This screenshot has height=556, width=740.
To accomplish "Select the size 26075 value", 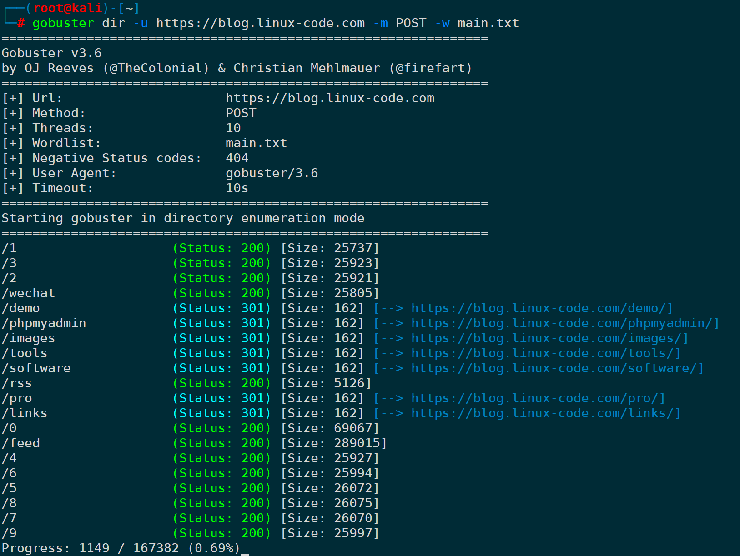I will [353, 503].
